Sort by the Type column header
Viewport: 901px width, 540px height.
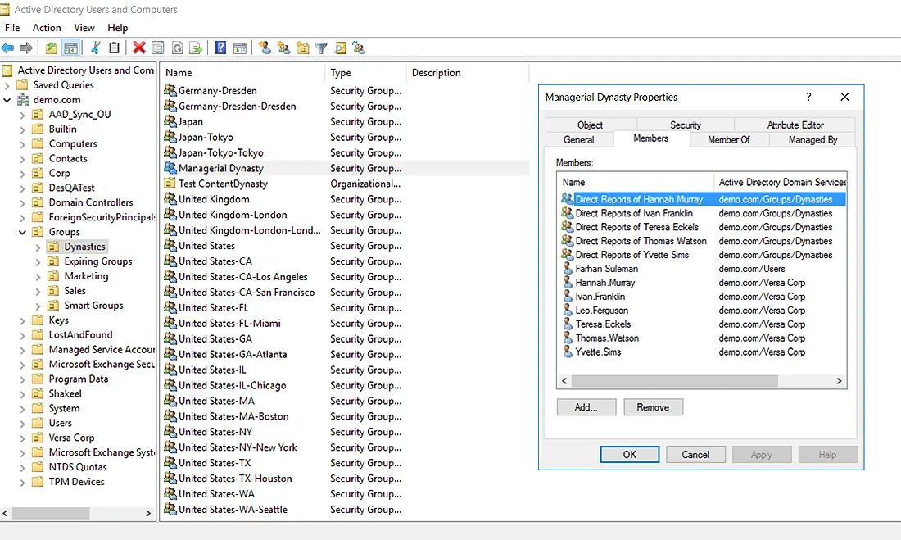pos(365,73)
